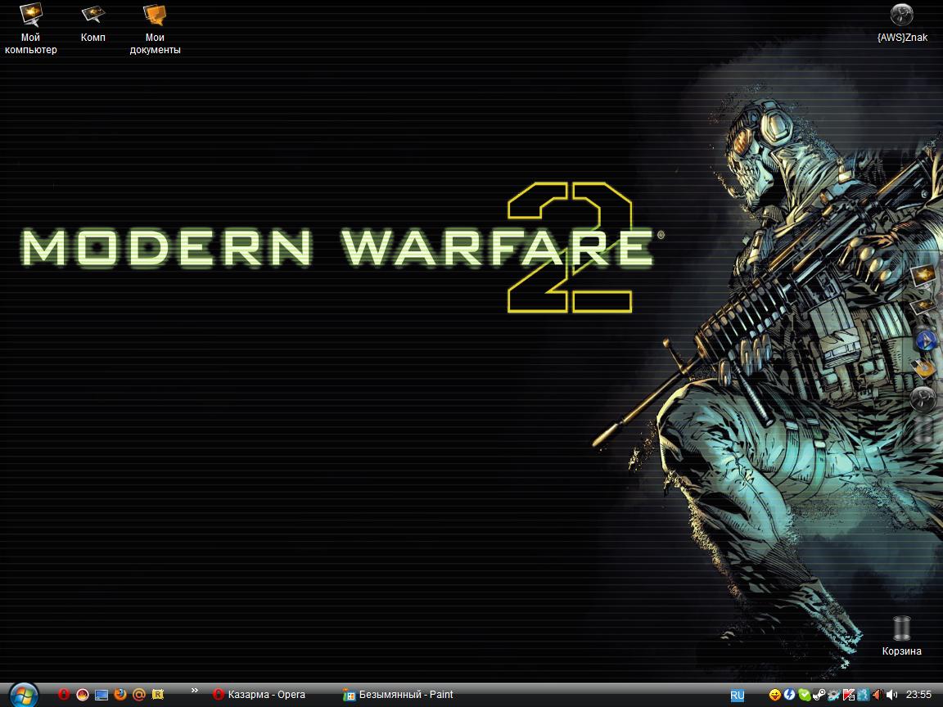Open the Мой компьютер desktop icon
The image size is (943, 707).
tap(30, 29)
